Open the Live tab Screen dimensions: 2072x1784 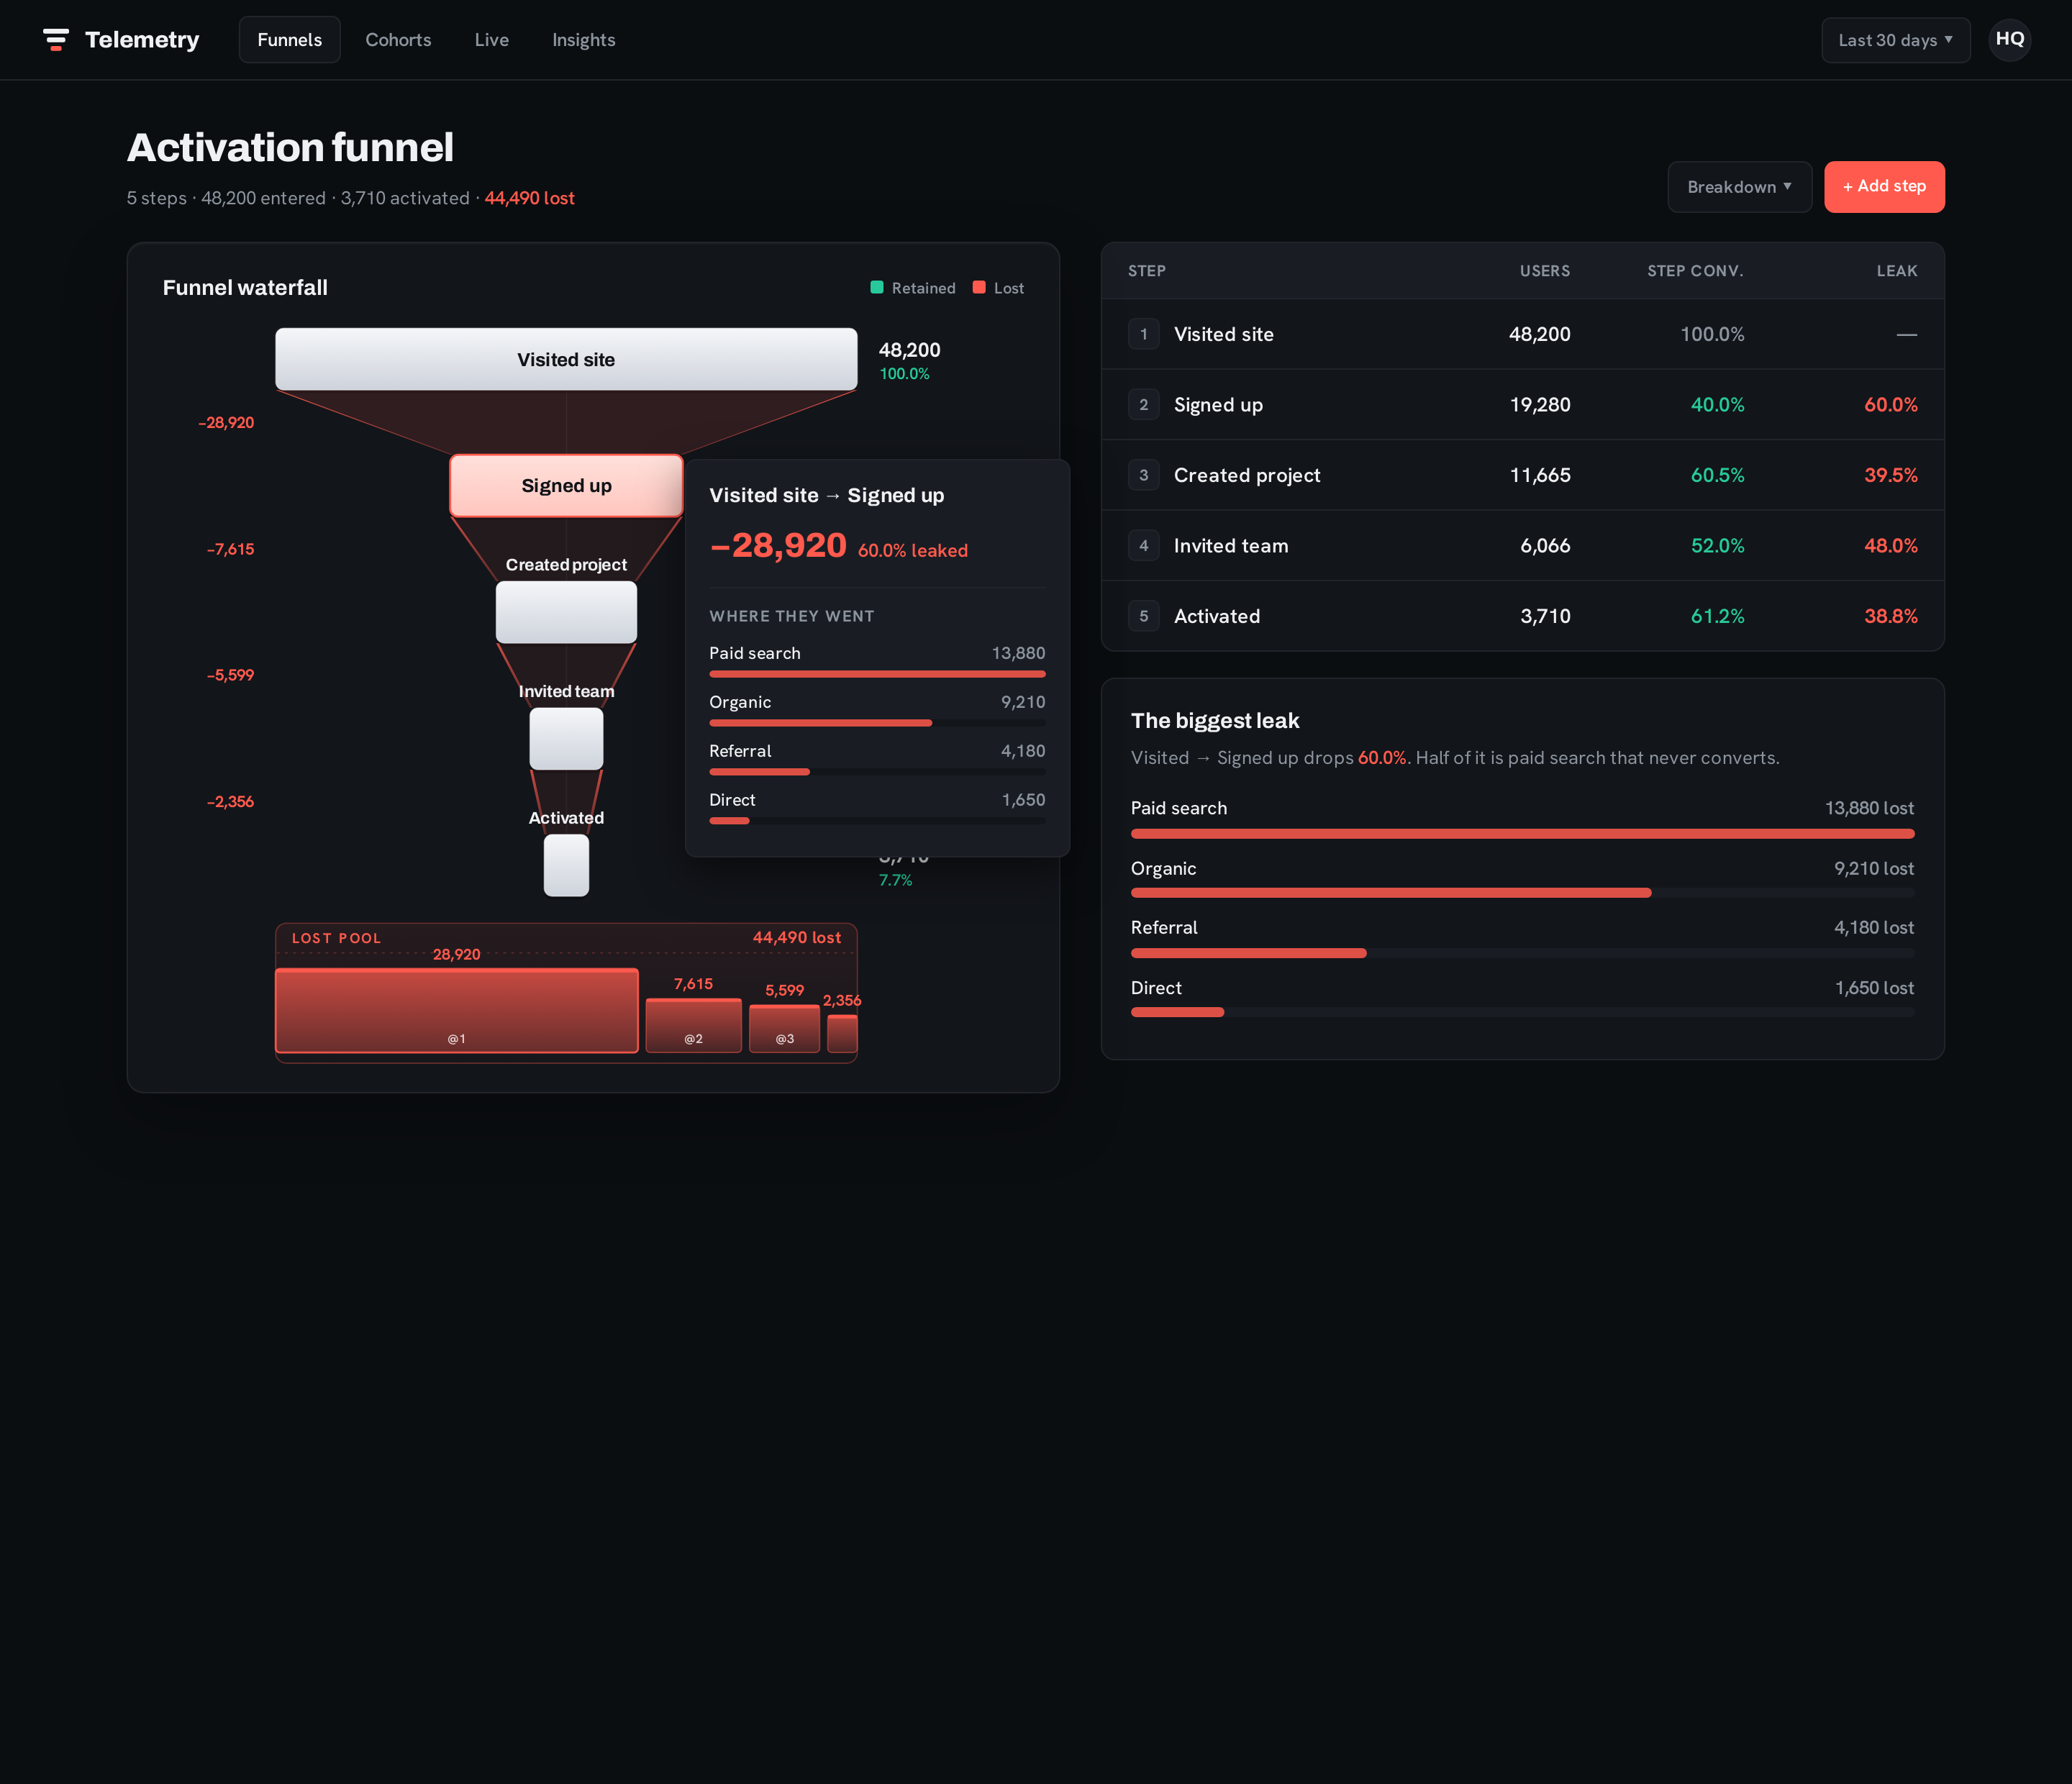[492, 40]
